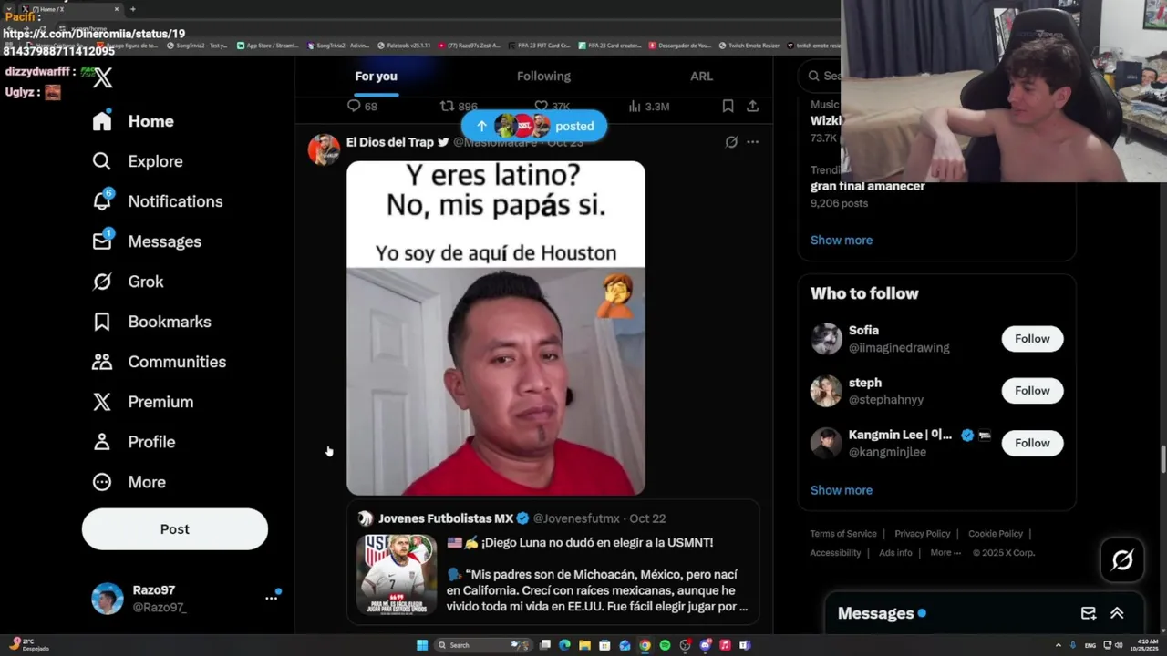This screenshot has width=1167, height=656.
Task: Open Google Chrome from taskbar
Action: pyautogui.click(x=645, y=645)
